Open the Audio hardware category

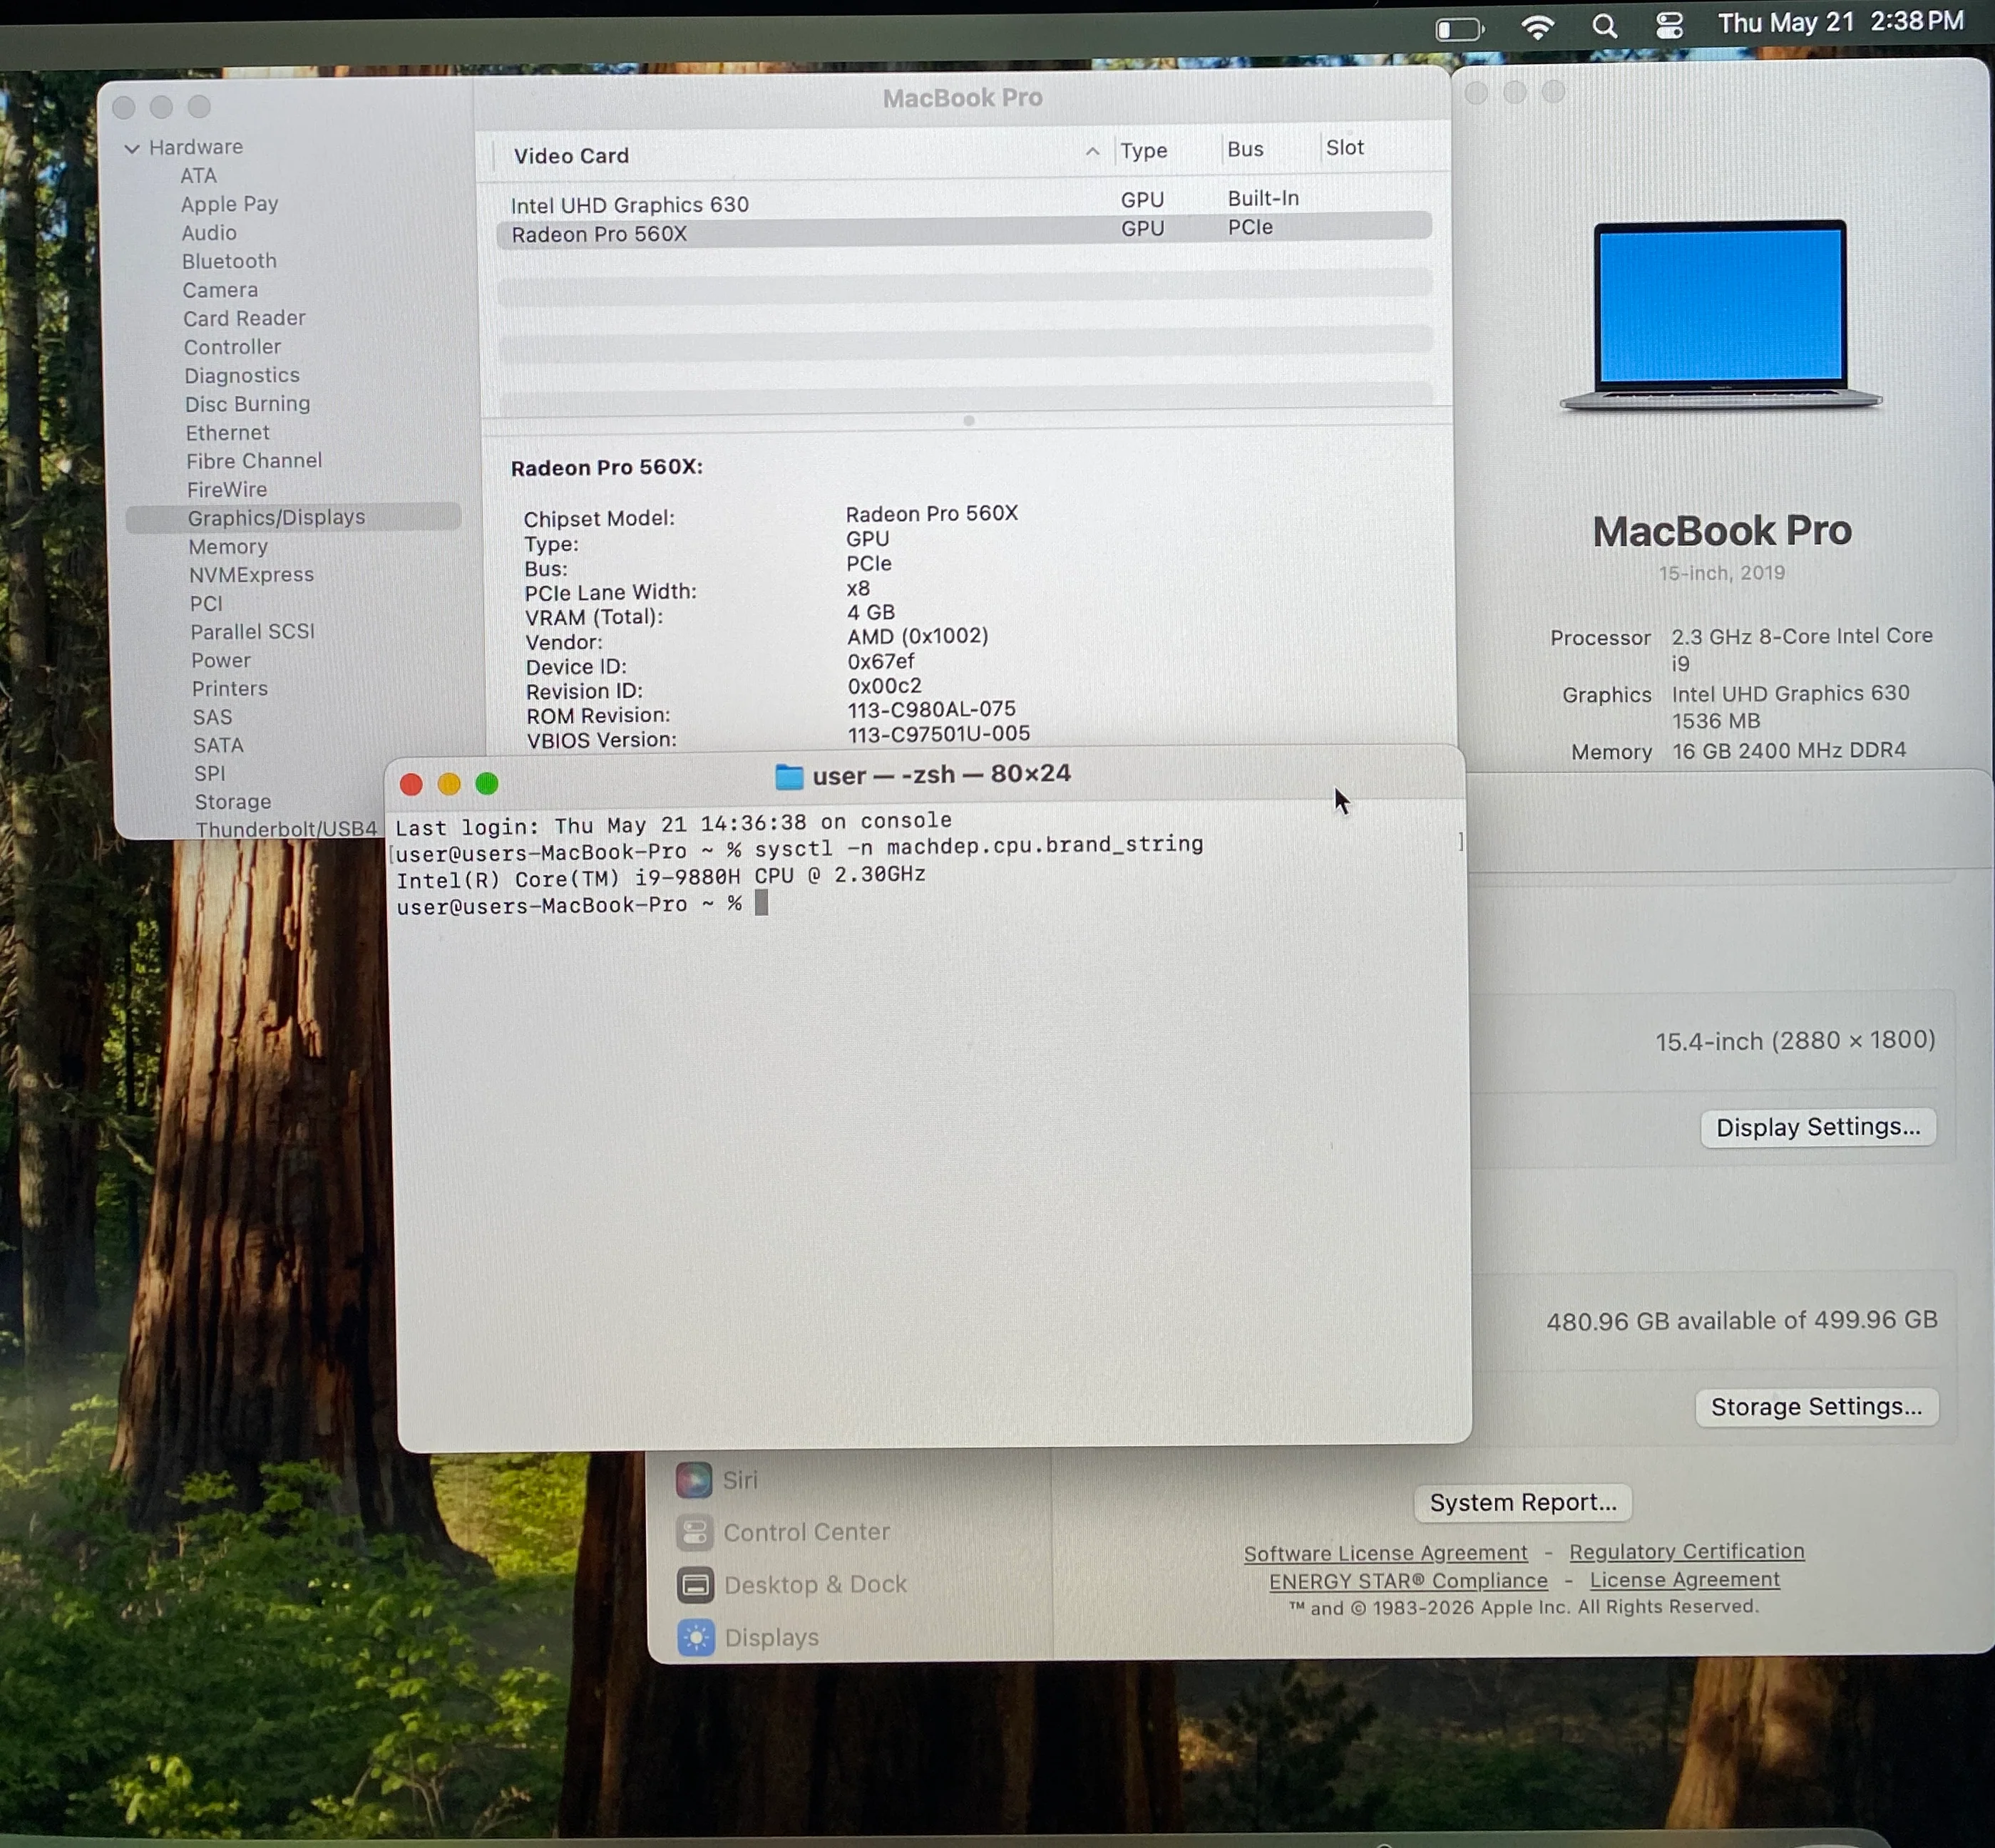[209, 233]
